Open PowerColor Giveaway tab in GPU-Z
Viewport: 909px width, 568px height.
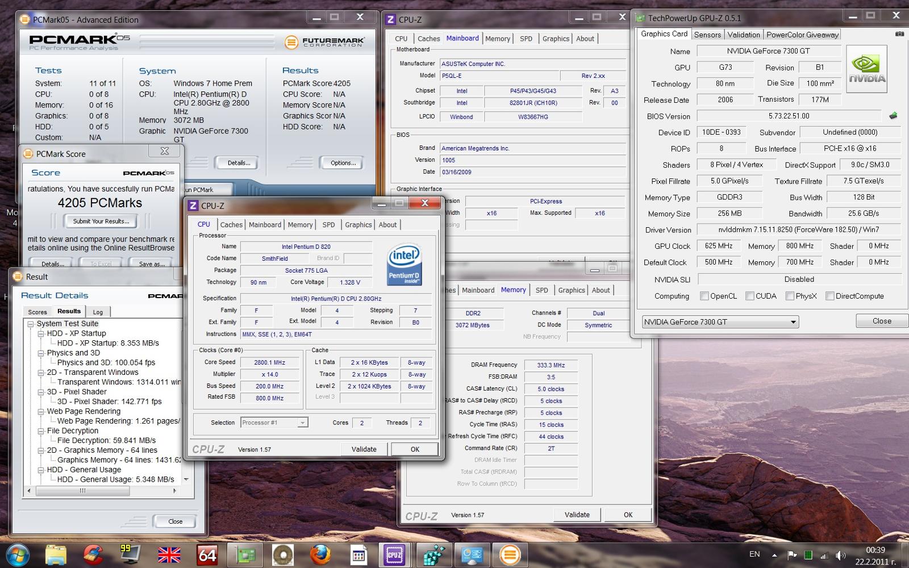(802, 35)
